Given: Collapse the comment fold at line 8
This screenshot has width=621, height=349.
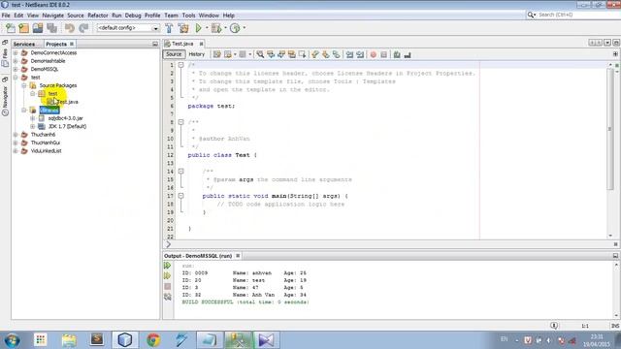Looking at the screenshot, I should pos(181,122).
